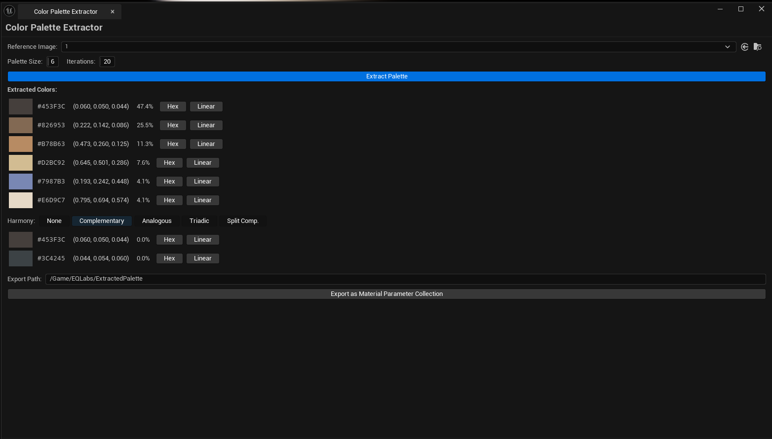Viewport: 772px width, 439px height.
Task: Select Analogous harmony mode
Action: 157,221
